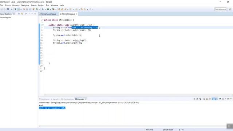This screenshot has width=233, height=131.
Task: Toggle Pin Console in Console toolbar
Action: (x=220, y=99)
